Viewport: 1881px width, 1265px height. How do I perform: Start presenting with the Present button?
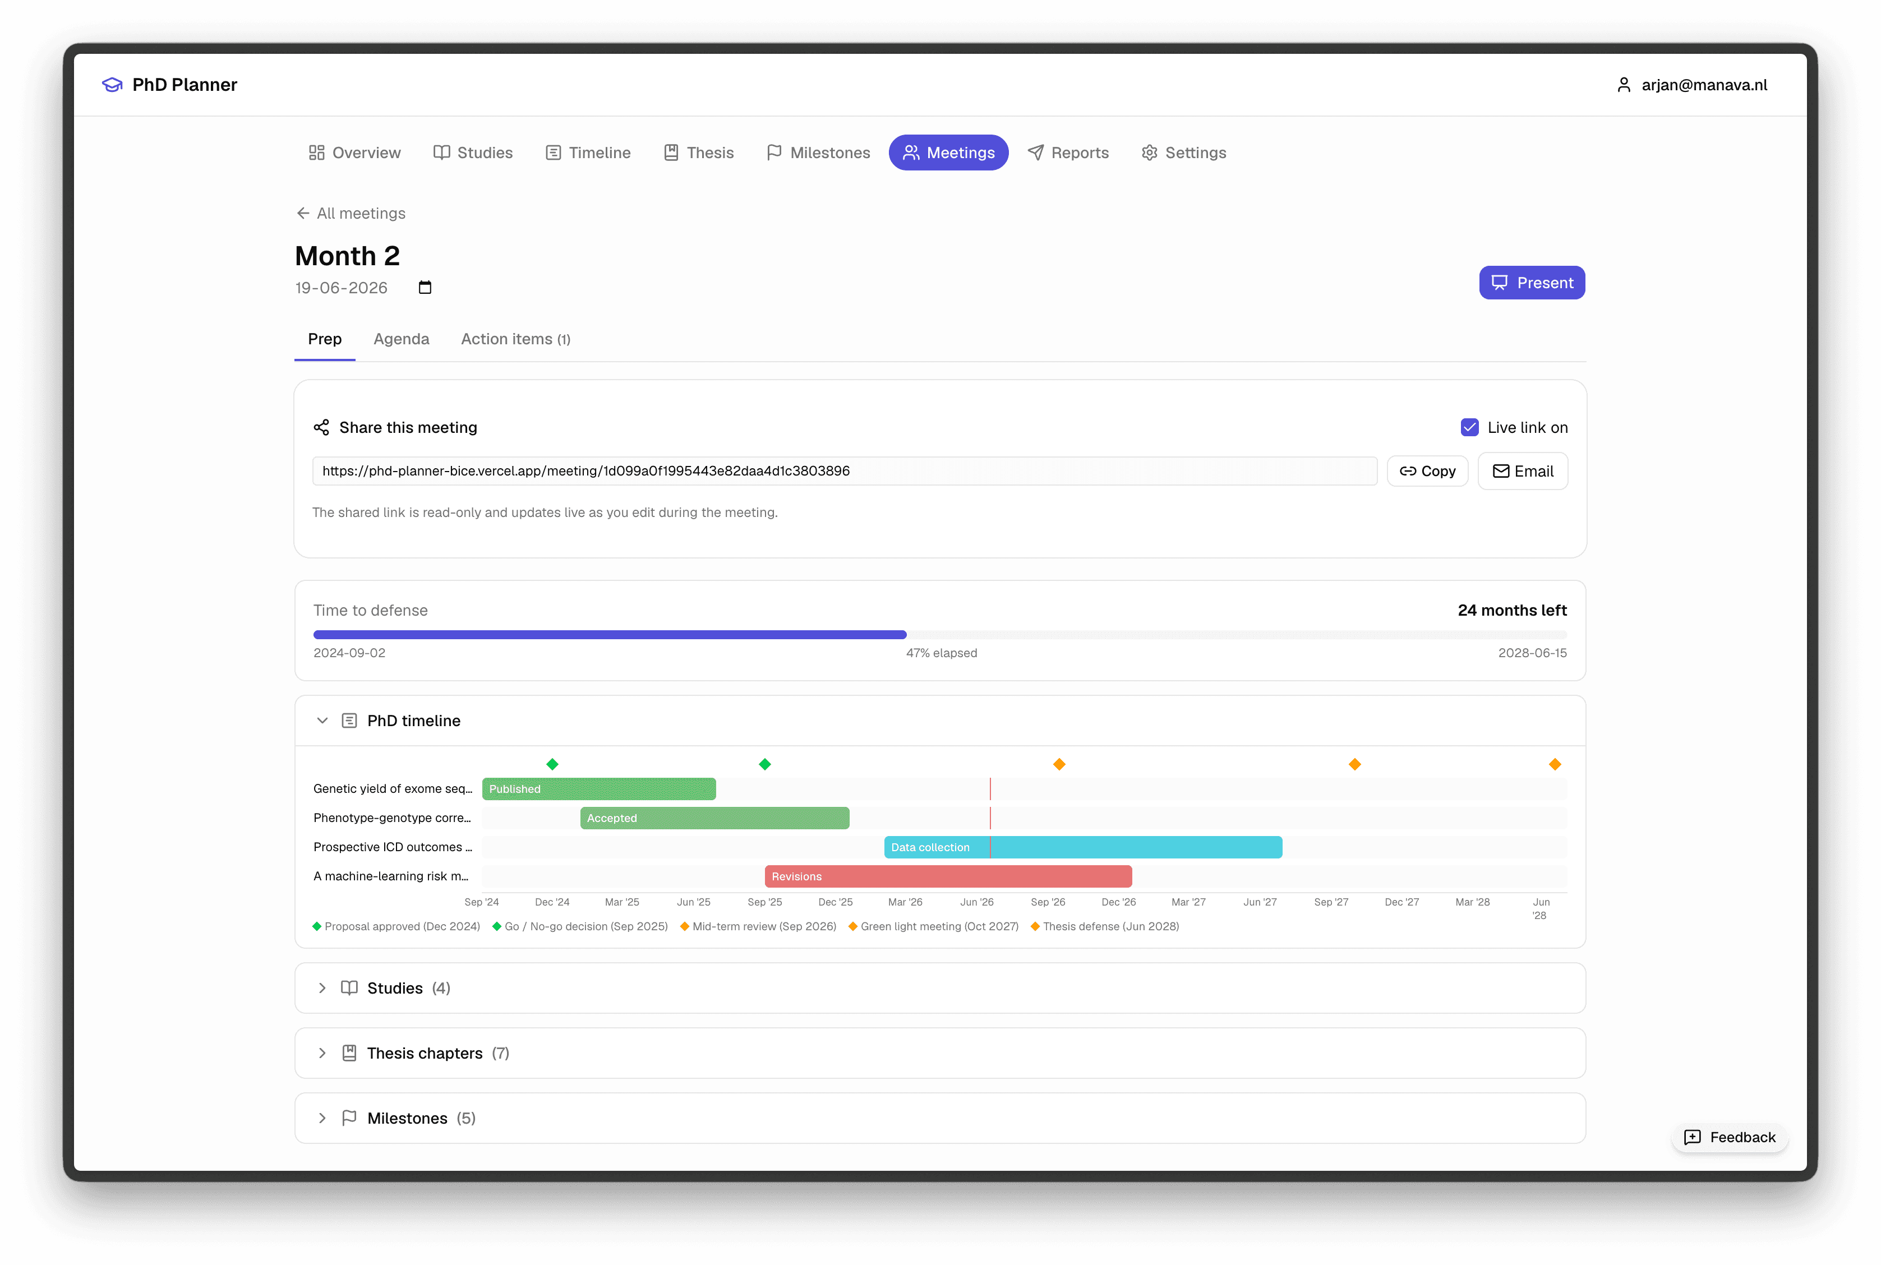click(1532, 283)
